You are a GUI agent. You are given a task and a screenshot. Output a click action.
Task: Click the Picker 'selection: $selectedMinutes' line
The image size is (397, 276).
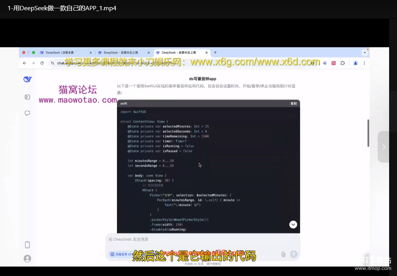tap(190, 195)
